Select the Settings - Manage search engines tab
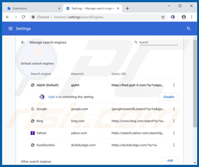The width and height of the screenshot is (199, 167). coord(92,9)
